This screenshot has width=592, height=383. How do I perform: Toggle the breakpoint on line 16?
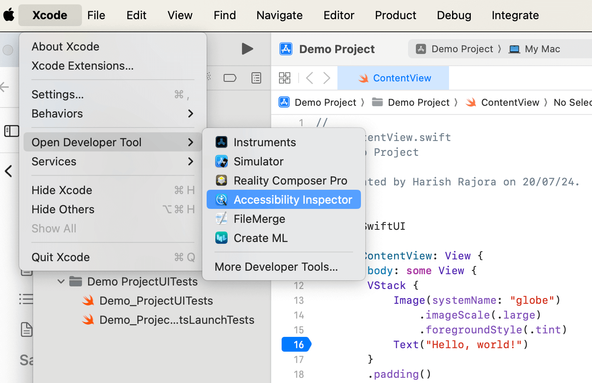[x=296, y=344]
